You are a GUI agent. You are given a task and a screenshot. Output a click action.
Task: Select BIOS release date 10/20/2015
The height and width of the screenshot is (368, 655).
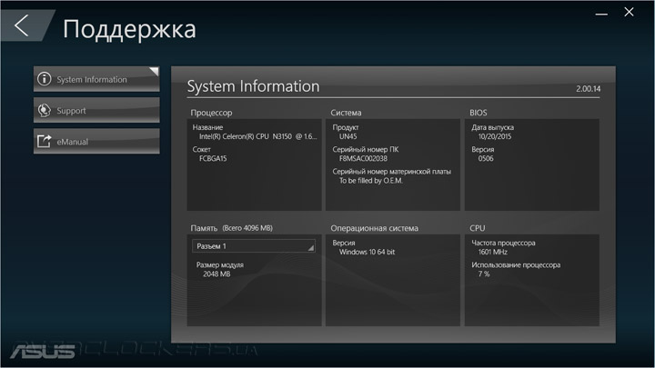pos(495,136)
